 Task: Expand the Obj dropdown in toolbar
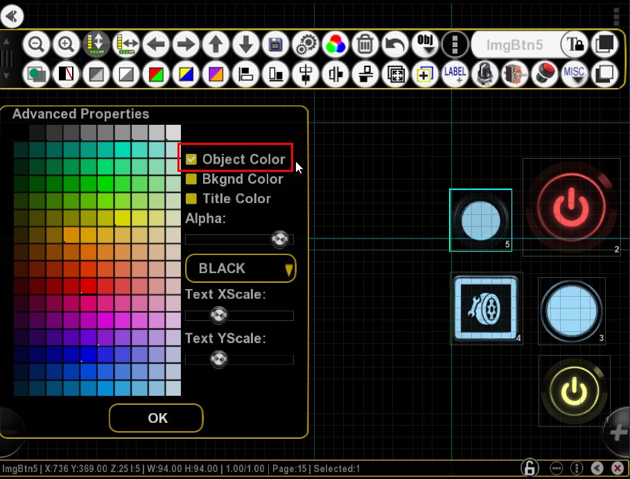pos(425,44)
